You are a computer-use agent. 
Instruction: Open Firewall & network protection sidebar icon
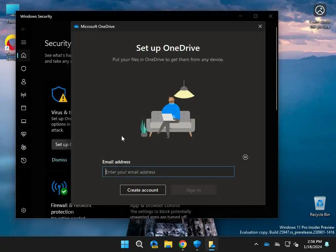coord(24,95)
